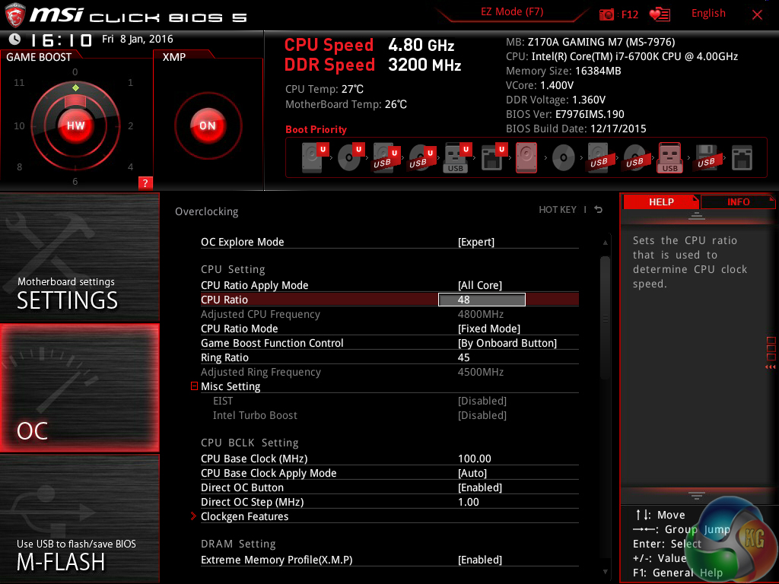This screenshot has height=584, width=779.
Task: Switch to the HELP tab
Action: [x=661, y=202]
